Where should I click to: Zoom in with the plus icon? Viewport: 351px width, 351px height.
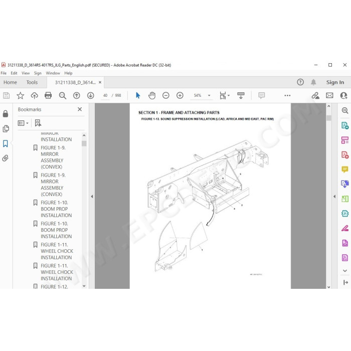pos(180,96)
